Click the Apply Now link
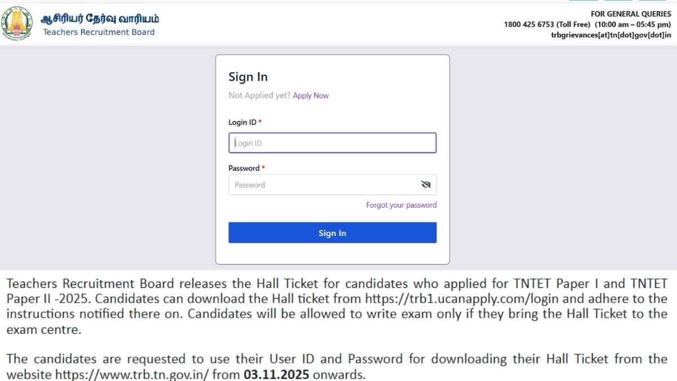 click(311, 95)
